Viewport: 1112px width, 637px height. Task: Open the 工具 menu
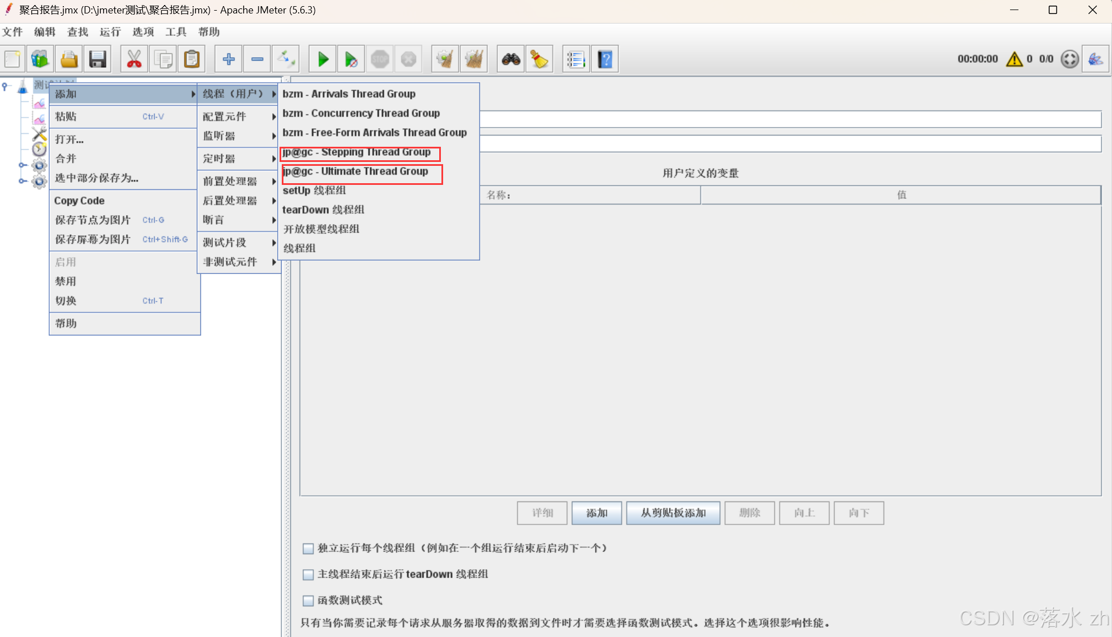(x=176, y=32)
